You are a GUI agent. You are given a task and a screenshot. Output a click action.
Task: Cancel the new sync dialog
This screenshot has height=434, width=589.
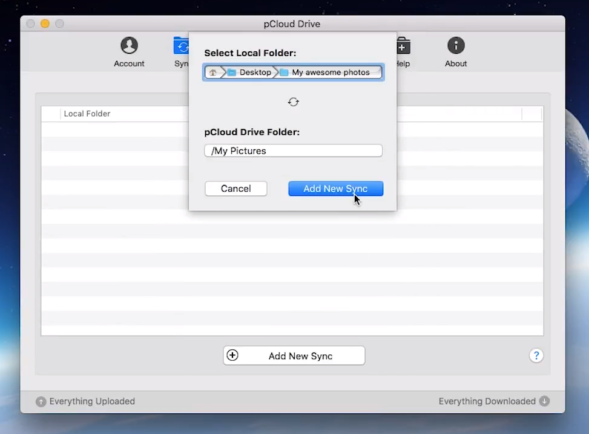coord(236,189)
